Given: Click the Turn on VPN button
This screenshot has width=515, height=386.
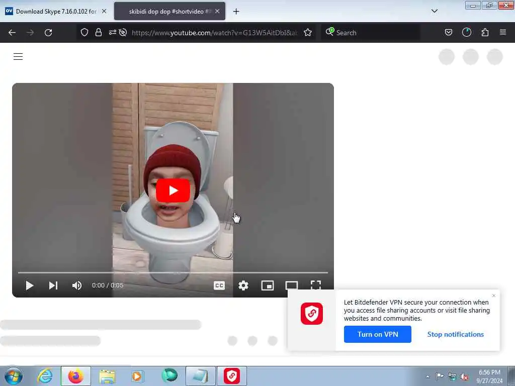Looking at the screenshot, I should [x=377, y=334].
